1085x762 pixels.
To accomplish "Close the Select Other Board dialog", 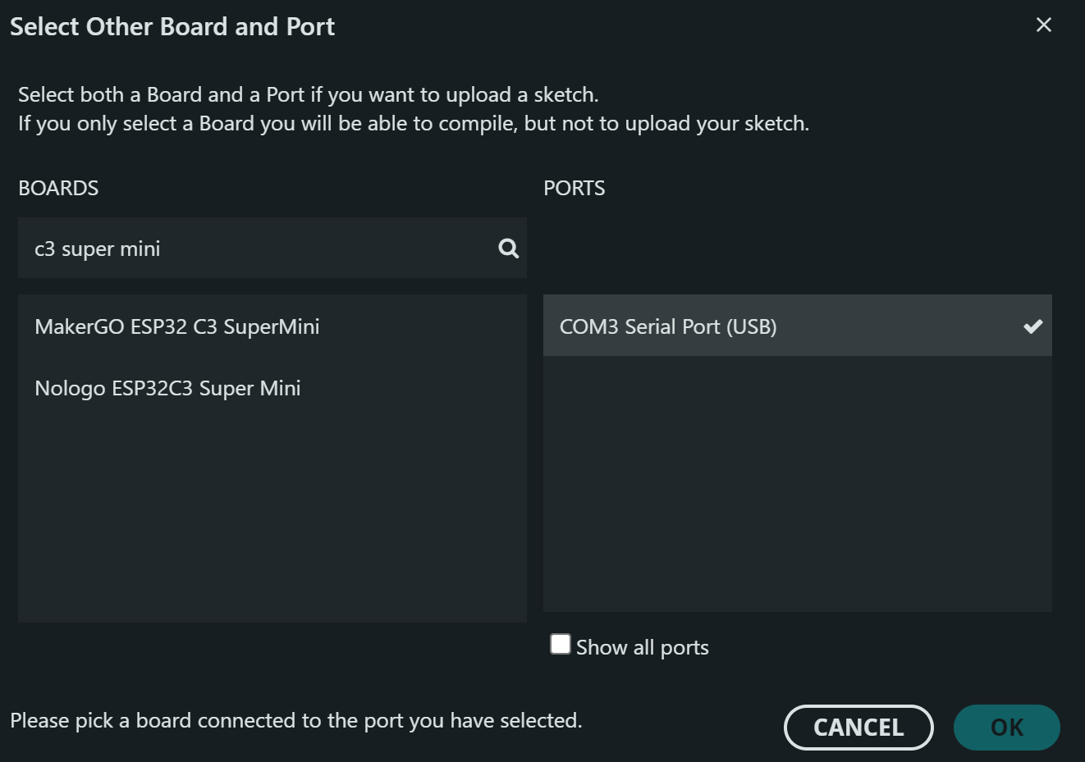I will pyautogui.click(x=1043, y=25).
